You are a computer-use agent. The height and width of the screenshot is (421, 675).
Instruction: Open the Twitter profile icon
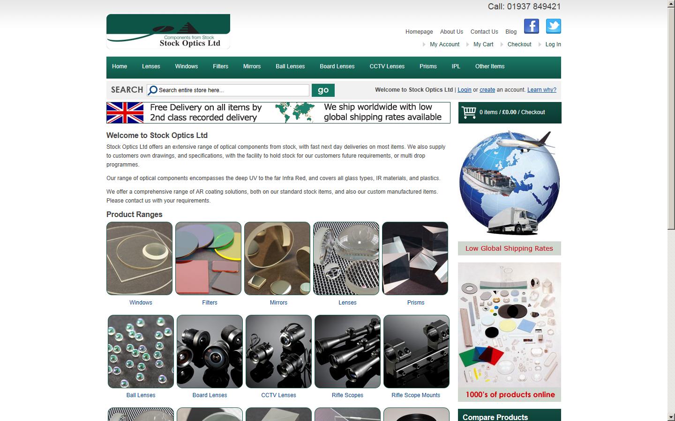[x=553, y=26]
